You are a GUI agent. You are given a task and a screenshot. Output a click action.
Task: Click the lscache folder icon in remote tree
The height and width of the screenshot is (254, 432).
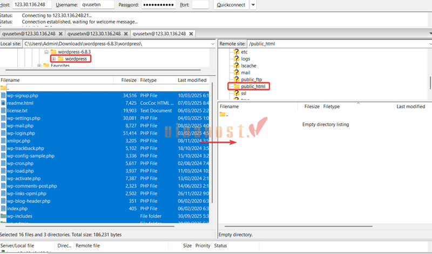[x=236, y=66]
